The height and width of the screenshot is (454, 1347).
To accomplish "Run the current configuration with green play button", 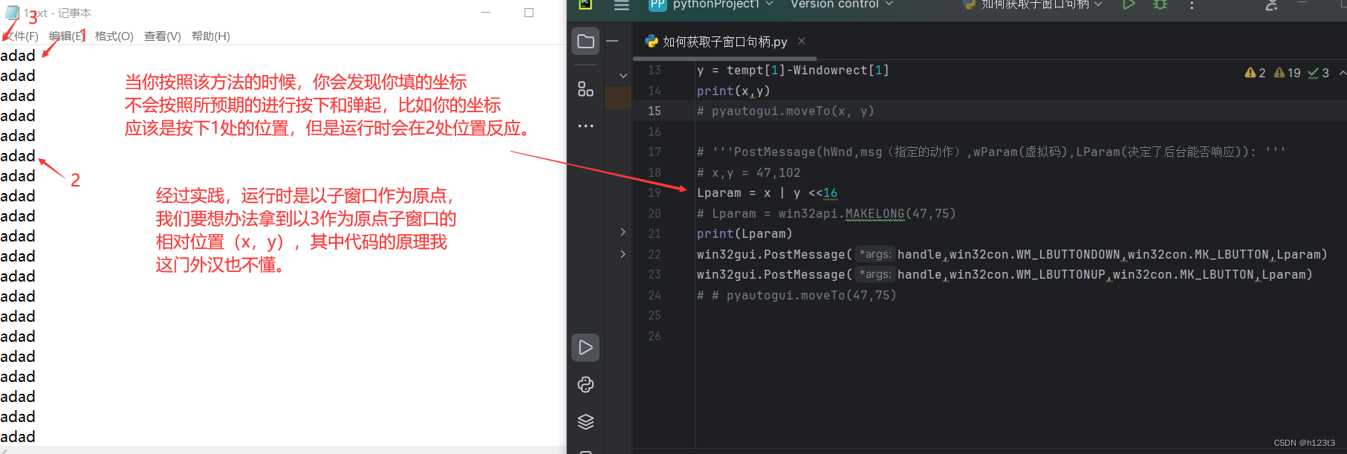I will coord(1129,4).
